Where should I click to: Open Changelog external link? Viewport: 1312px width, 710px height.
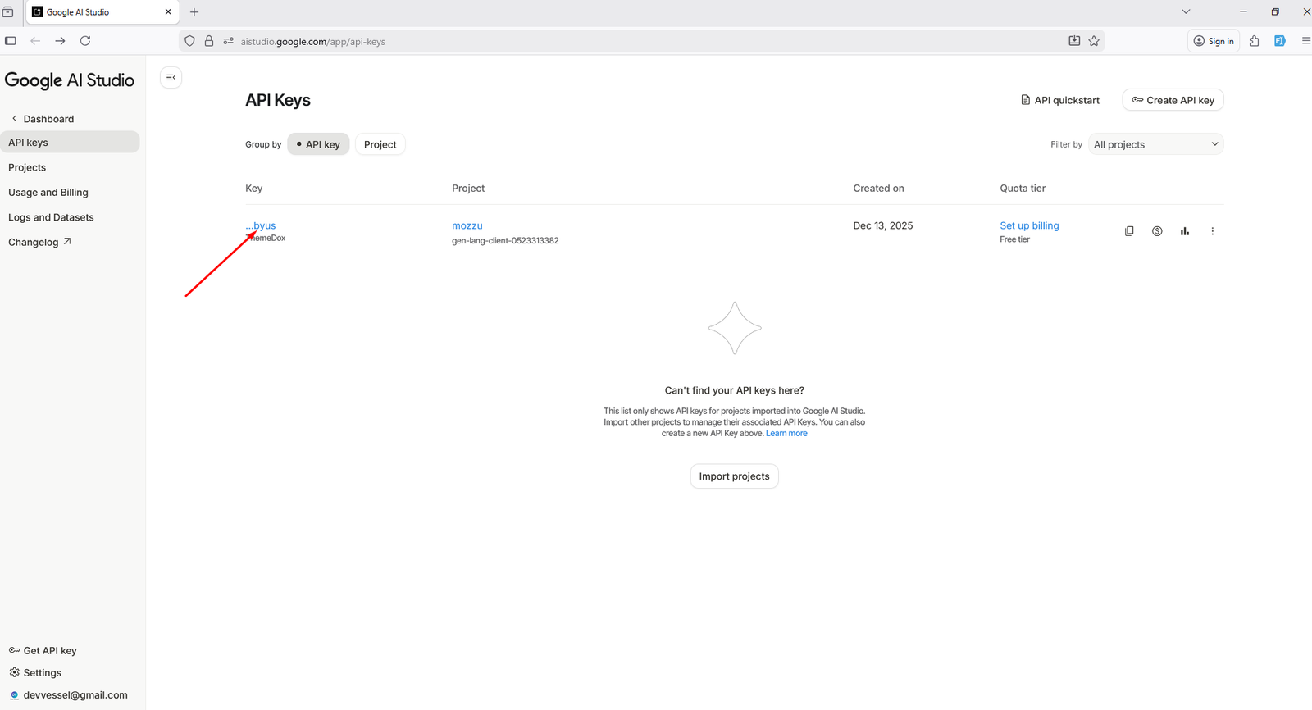click(39, 242)
